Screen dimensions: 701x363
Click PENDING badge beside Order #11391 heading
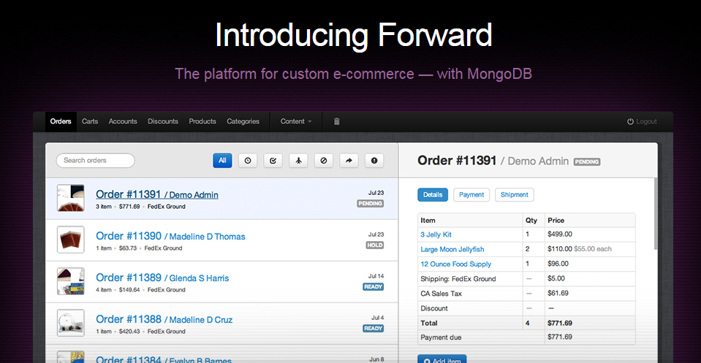(x=587, y=161)
